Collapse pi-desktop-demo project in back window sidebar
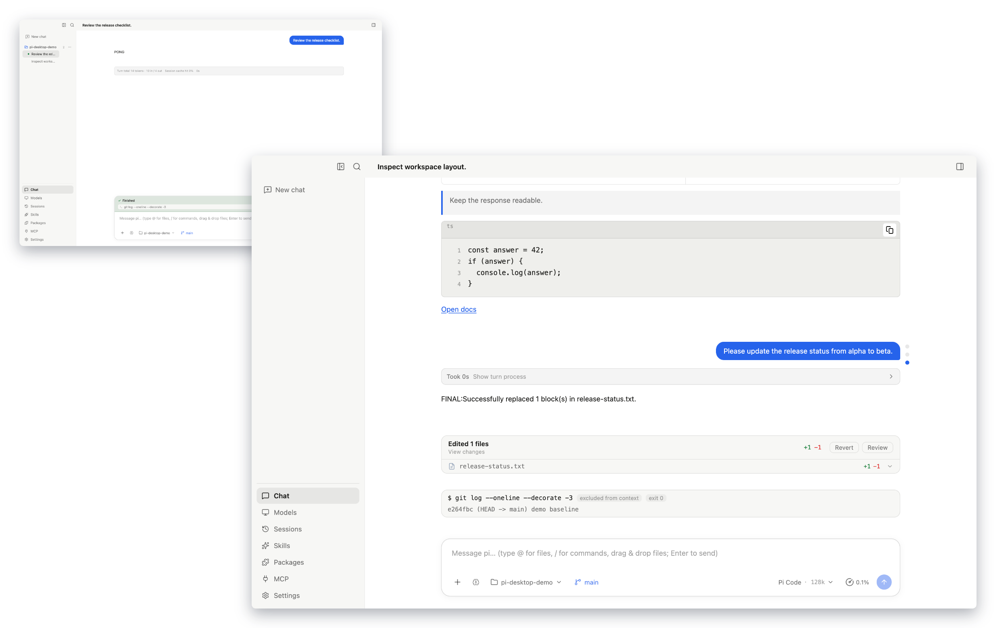The width and height of the screenshot is (996, 628). (41, 47)
